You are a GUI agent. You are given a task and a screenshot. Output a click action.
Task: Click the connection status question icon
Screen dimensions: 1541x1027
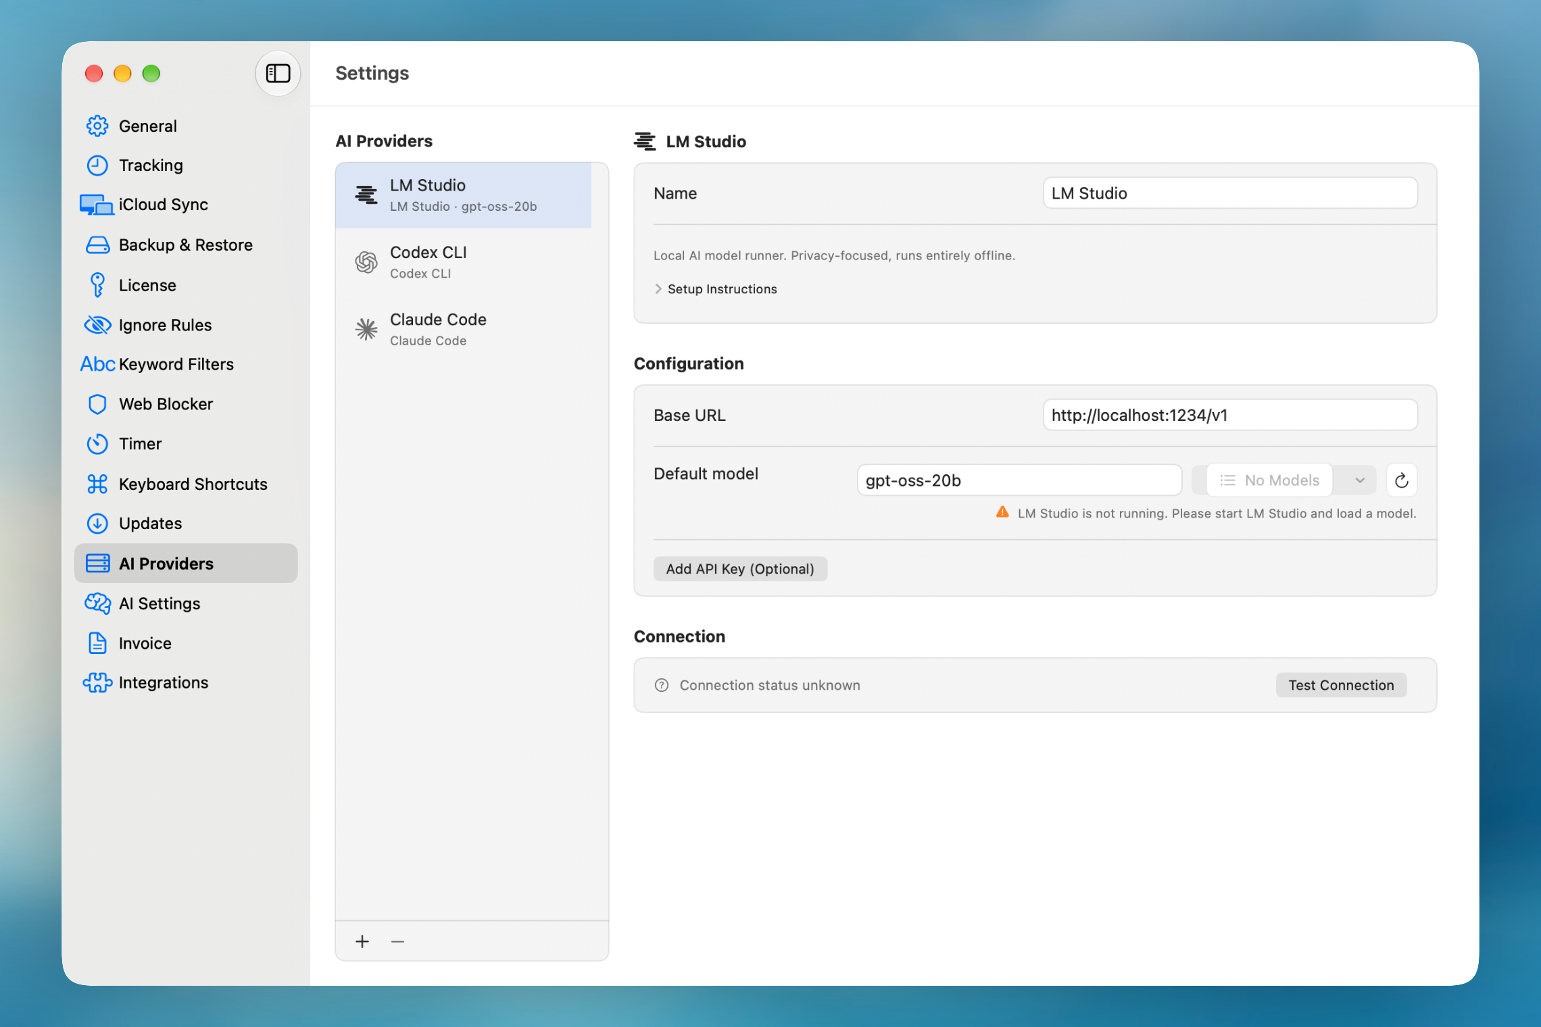[x=662, y=685]
